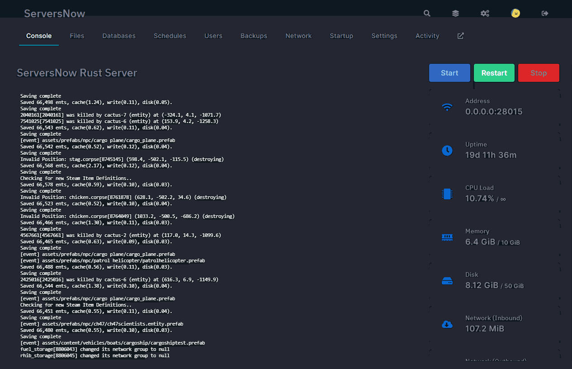Click the ServersNow logo link
The image size is (572, 369).
(x=54, y=13)
